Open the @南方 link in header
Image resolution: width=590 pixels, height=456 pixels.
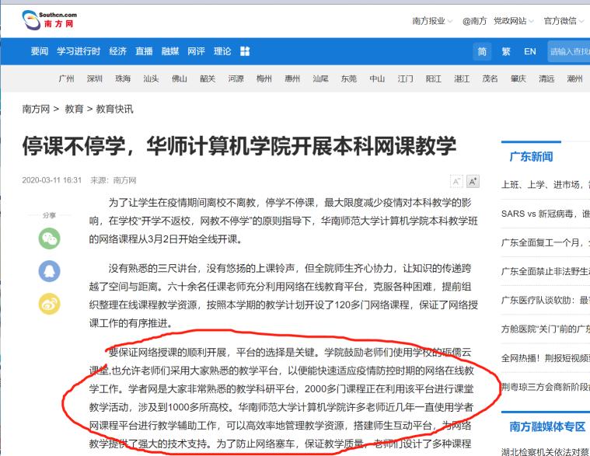[x=474, y=21]
